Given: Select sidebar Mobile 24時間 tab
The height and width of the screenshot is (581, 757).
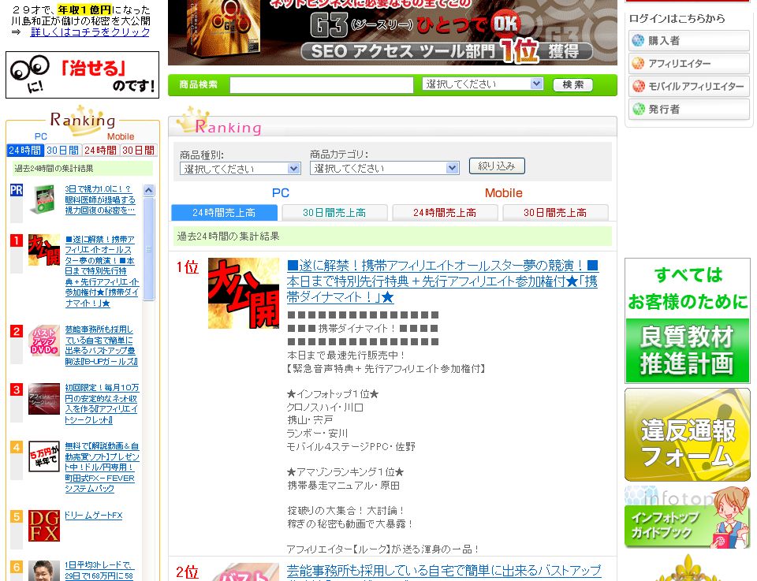Looking at the screenshot, I should click(x=100, y=151).
